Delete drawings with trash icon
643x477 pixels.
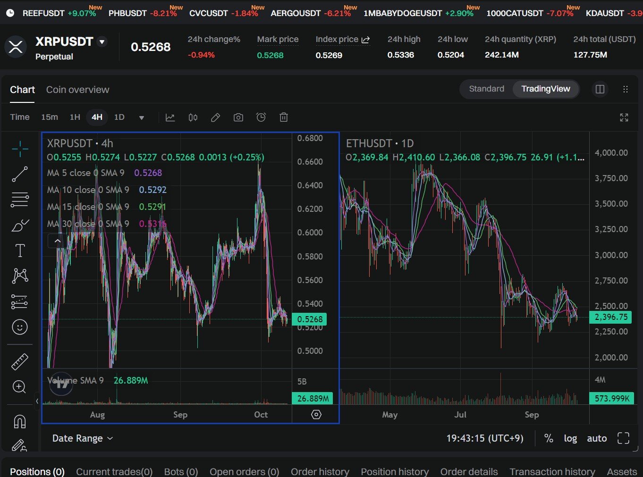pyautogui.click(x=284, y=117)
